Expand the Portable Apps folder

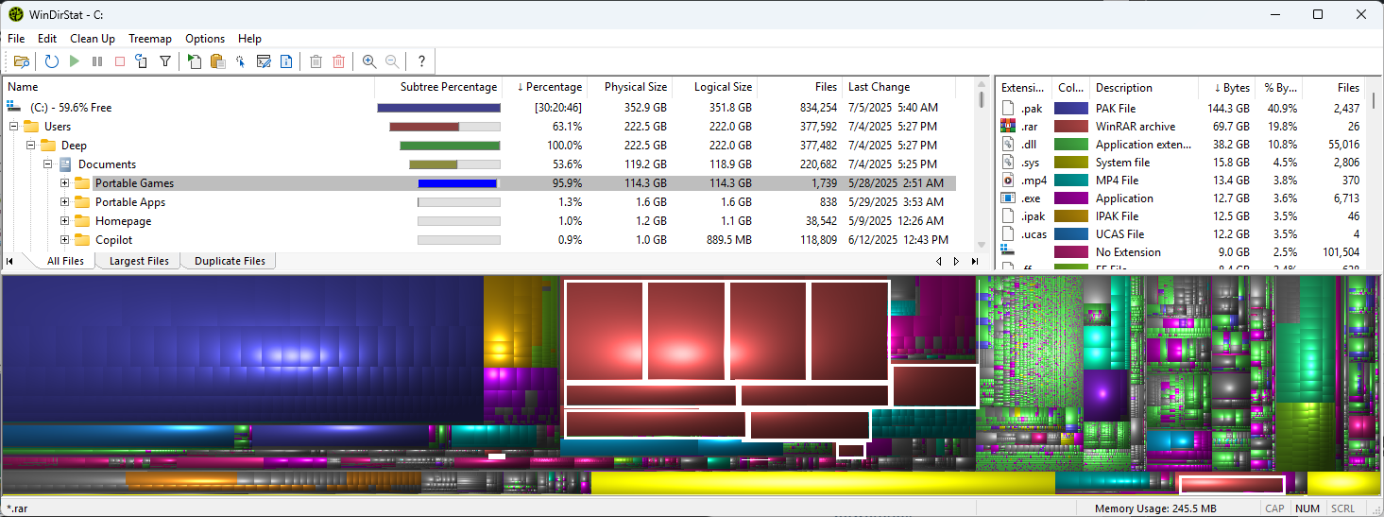pos(65,202)
